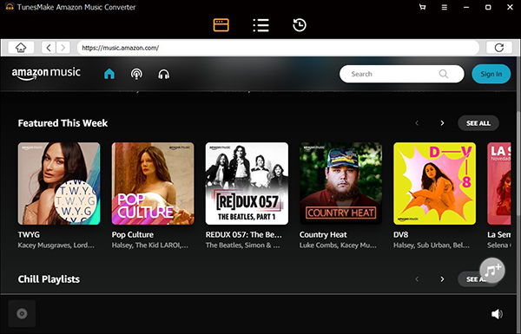The image size is (521, 334).
Task: Click the TWYG title link
Action: (29, 235)
